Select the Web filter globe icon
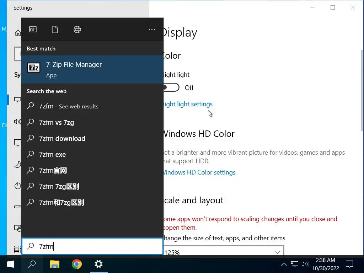 coord(77,30)
